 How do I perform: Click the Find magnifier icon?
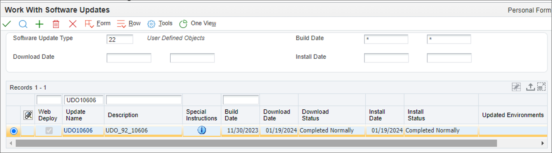point(23,24)
